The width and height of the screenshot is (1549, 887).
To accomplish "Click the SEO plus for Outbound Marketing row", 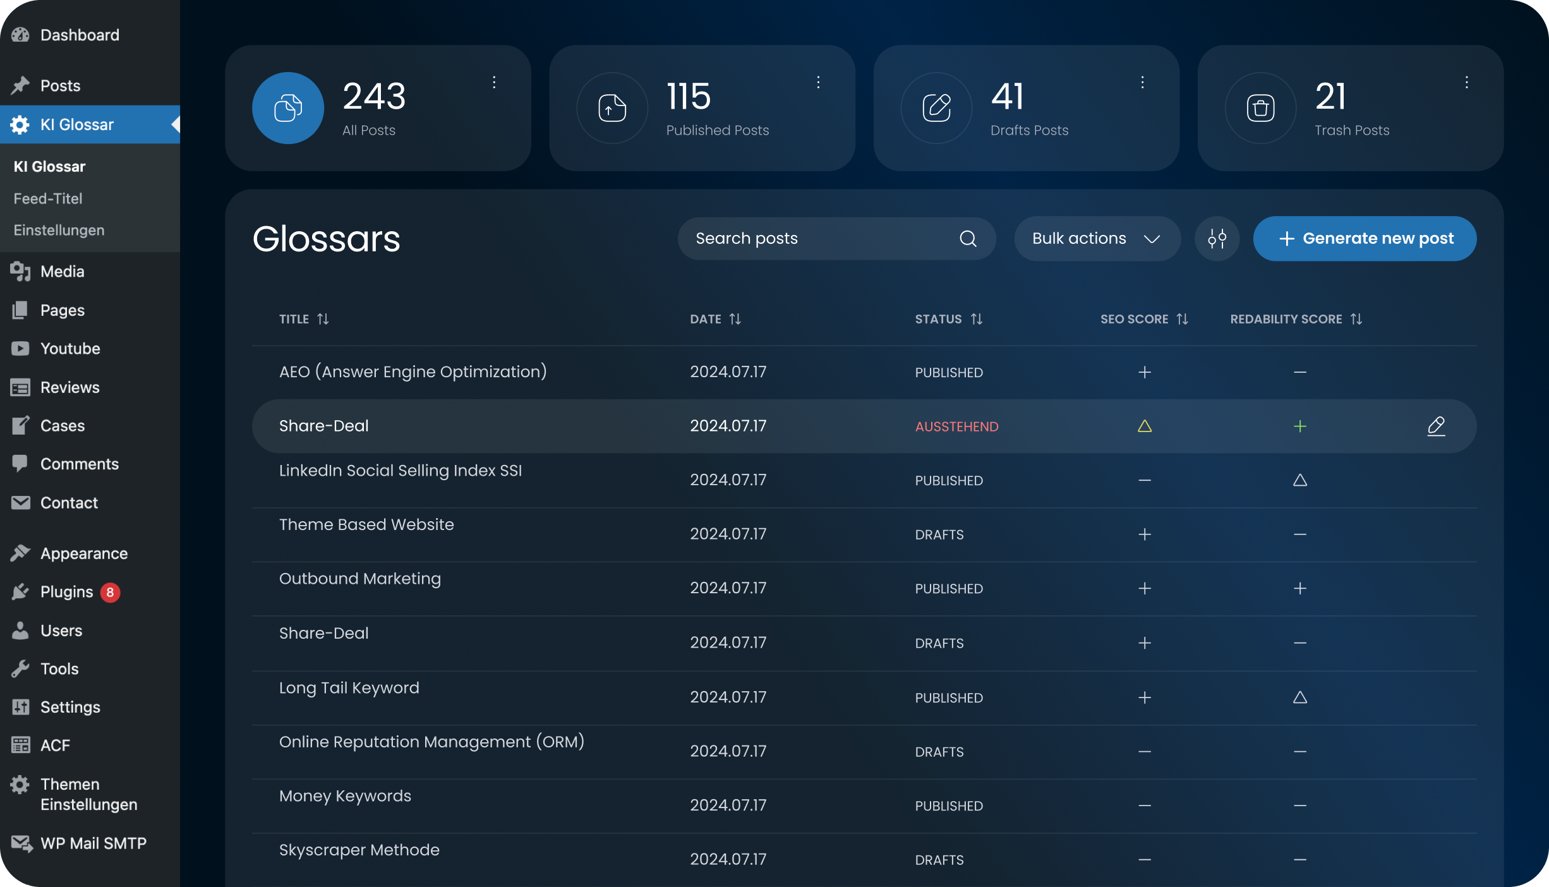I will coord(1145,589).
